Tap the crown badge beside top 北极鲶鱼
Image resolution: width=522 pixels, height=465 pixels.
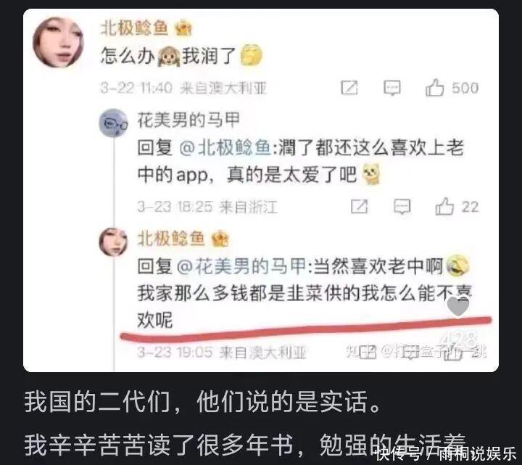pyautogui.click(x=183, y=28)
